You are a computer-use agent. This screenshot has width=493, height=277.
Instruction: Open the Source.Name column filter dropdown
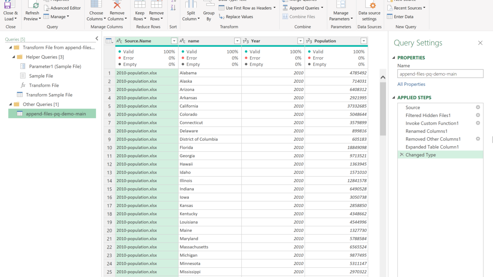tap(174, 41)
